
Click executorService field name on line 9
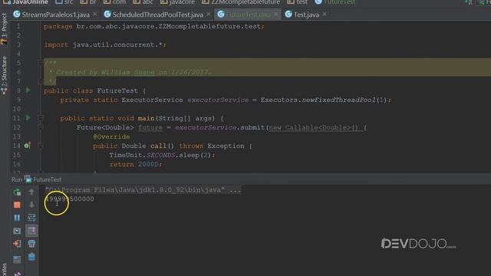(x=218, y=100)
